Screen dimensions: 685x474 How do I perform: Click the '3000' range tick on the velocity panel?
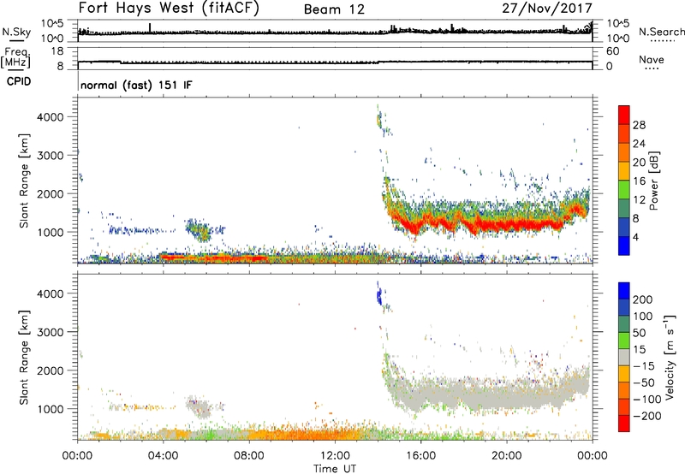pyautogui.click(x=50, y=332)
